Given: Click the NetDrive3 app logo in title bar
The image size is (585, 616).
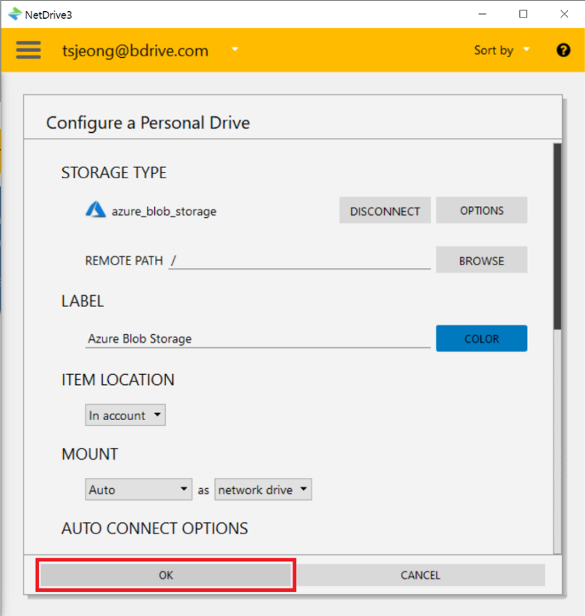Looking at the screenshot, I should pos(15,14).
